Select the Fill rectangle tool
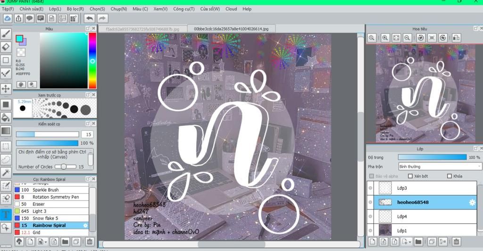 coord(6,105)
